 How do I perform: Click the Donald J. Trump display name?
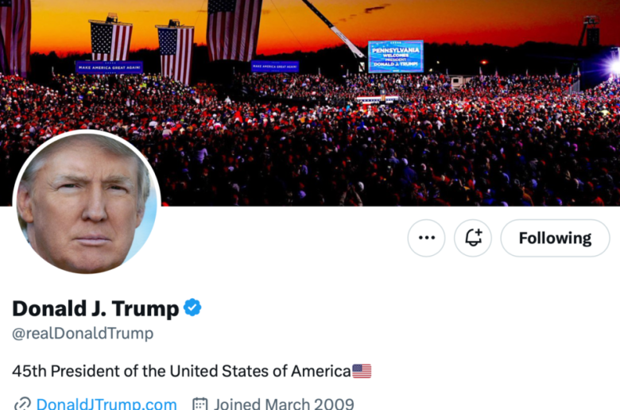click(95, 308)
